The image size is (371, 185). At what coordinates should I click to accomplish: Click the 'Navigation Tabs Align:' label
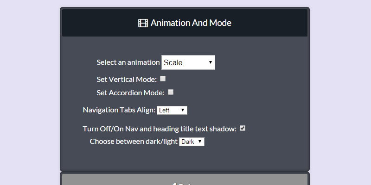(119, 110)
